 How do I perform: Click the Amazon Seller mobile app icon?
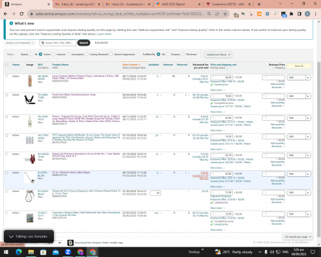71,242
